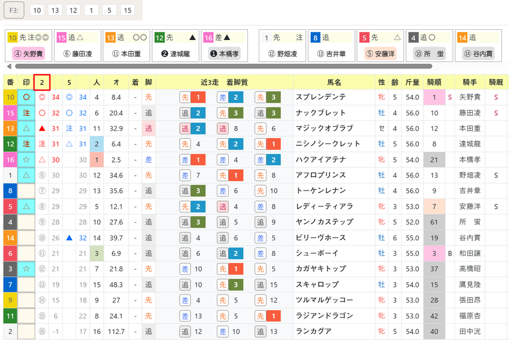Click the 逃 style badge for レディーティアラ
The width and height of the screenshot is (509, 340).
pos(223,207)
